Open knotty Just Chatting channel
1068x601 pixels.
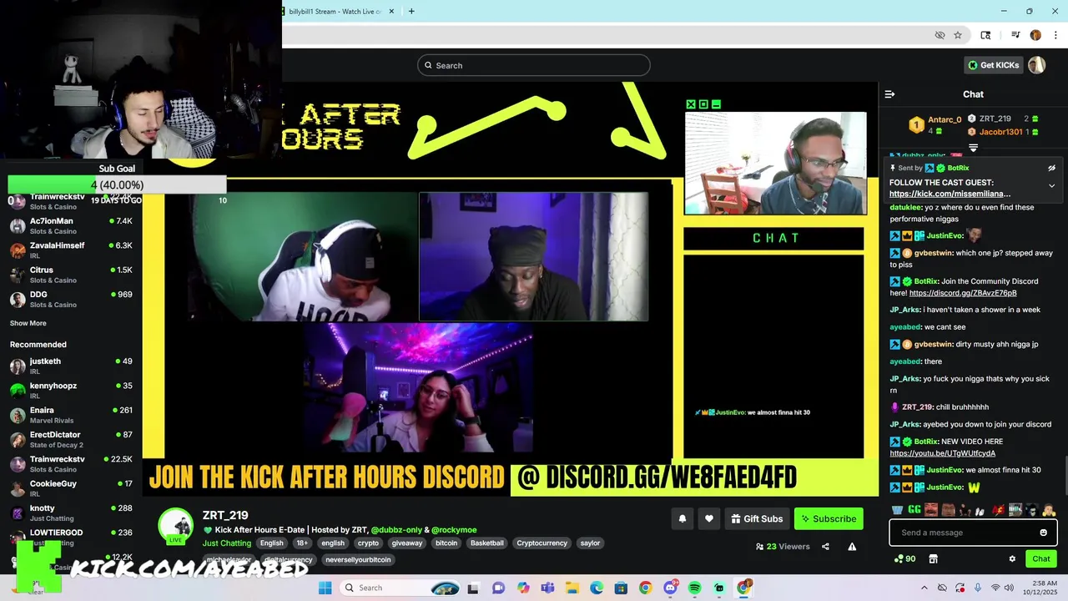(71, 513)
